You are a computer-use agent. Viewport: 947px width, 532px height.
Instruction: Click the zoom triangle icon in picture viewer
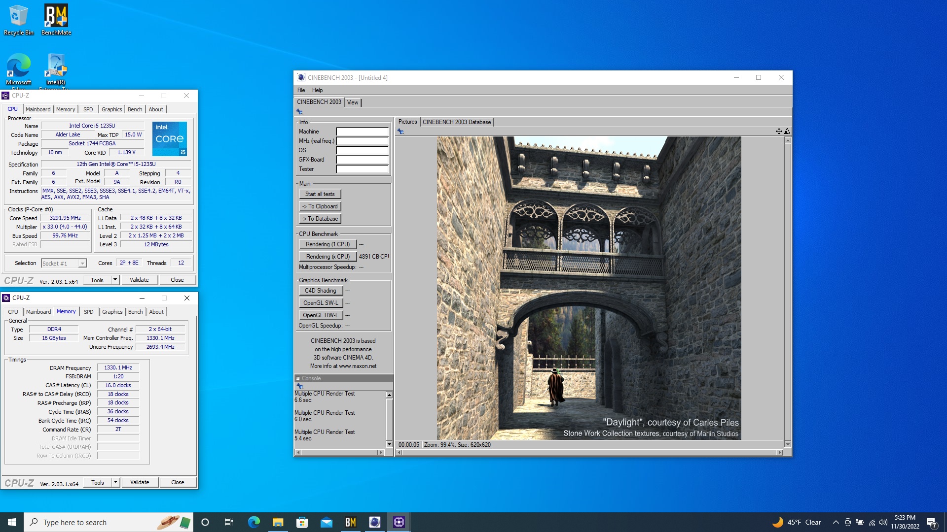(787, 131)
